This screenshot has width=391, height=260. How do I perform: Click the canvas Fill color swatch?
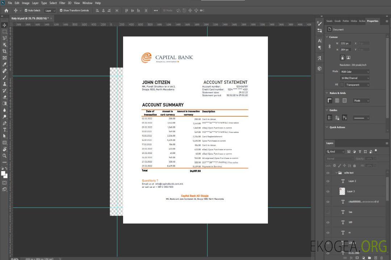(x=341, y=84)
